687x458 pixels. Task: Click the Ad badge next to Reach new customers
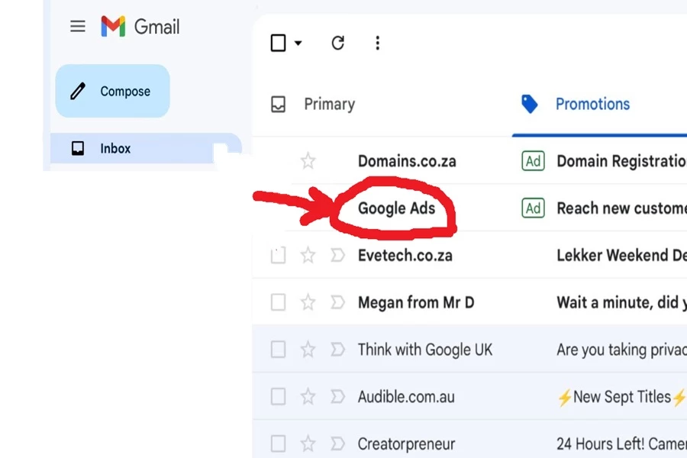pyautogui.click(x=533, y=208)
